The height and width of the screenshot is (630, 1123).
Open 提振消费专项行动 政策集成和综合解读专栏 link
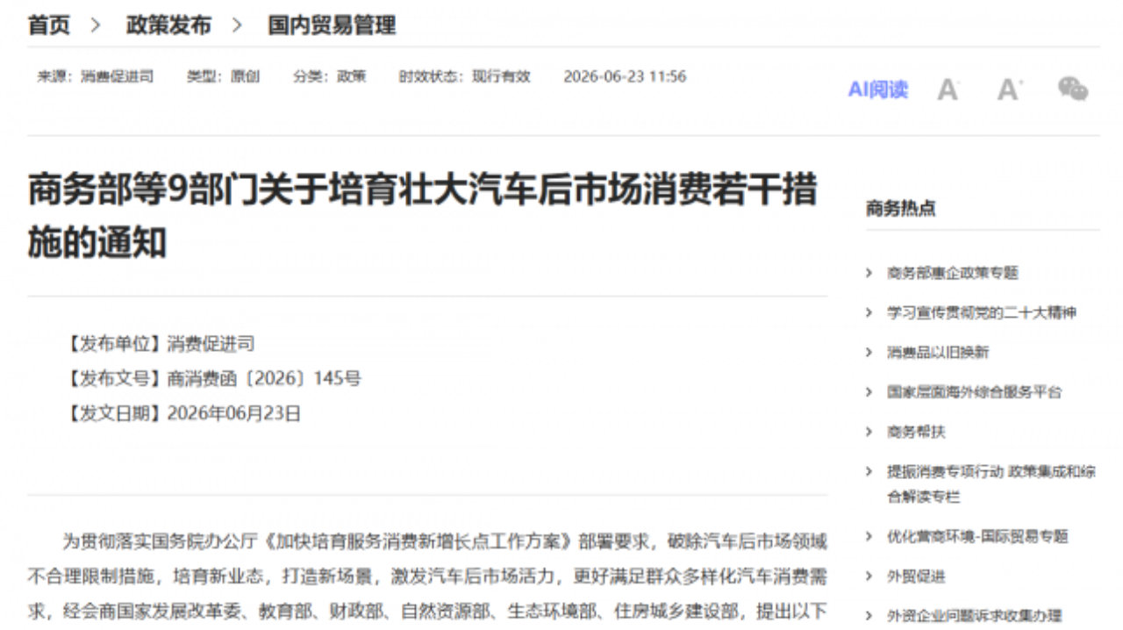991,483
